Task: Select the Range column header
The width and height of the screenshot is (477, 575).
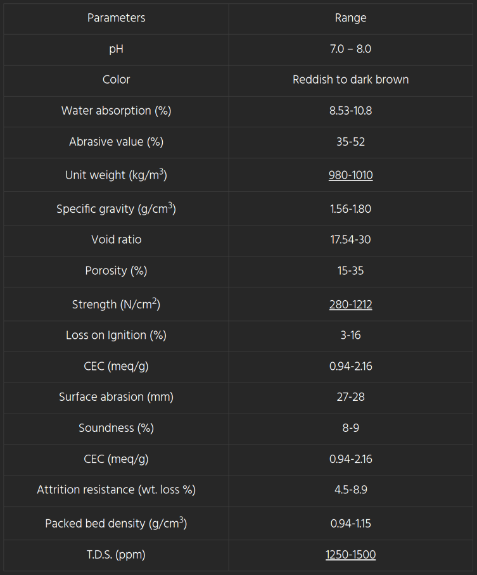Action: point(350,18)
